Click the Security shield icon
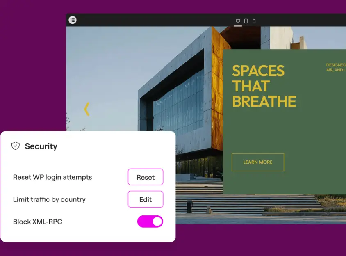 (16, 146)
